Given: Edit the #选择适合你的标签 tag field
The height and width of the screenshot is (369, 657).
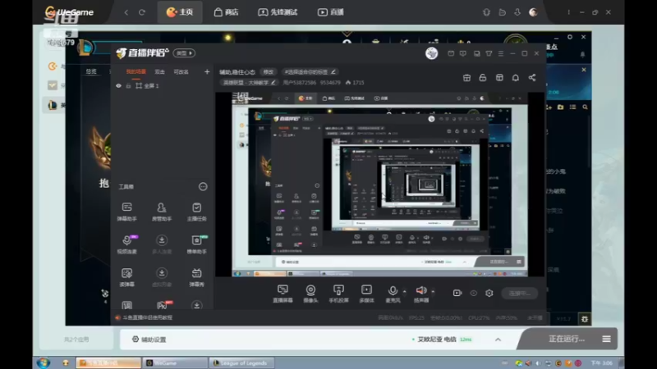Looking at the screenshot, I should coord(310,72).
